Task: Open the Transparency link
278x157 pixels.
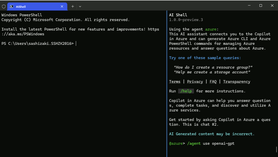Action: coord(236,82)
